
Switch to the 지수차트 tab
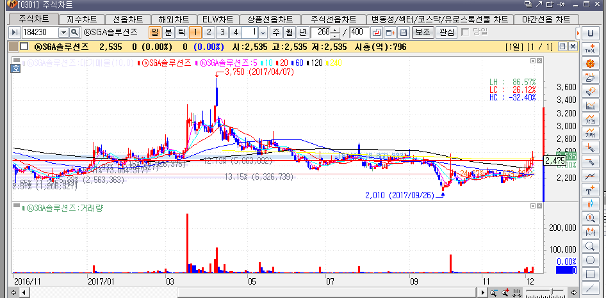[81, 19]
